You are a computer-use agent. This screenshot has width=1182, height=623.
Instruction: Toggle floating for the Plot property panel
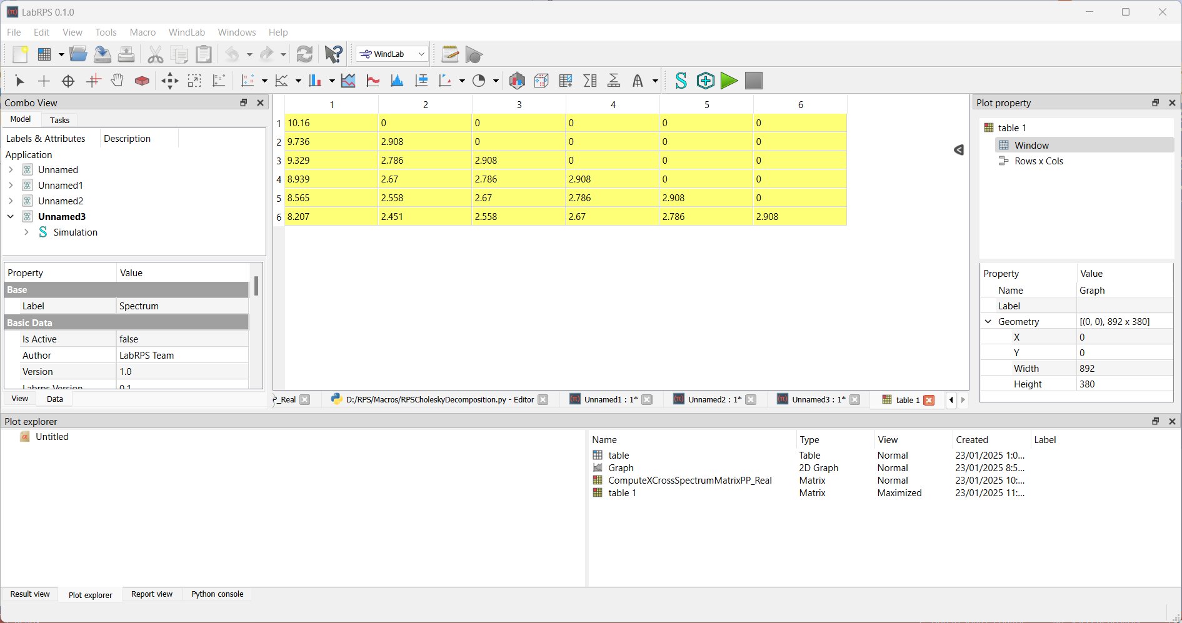pyautogui.click(x=1155, y=102)
